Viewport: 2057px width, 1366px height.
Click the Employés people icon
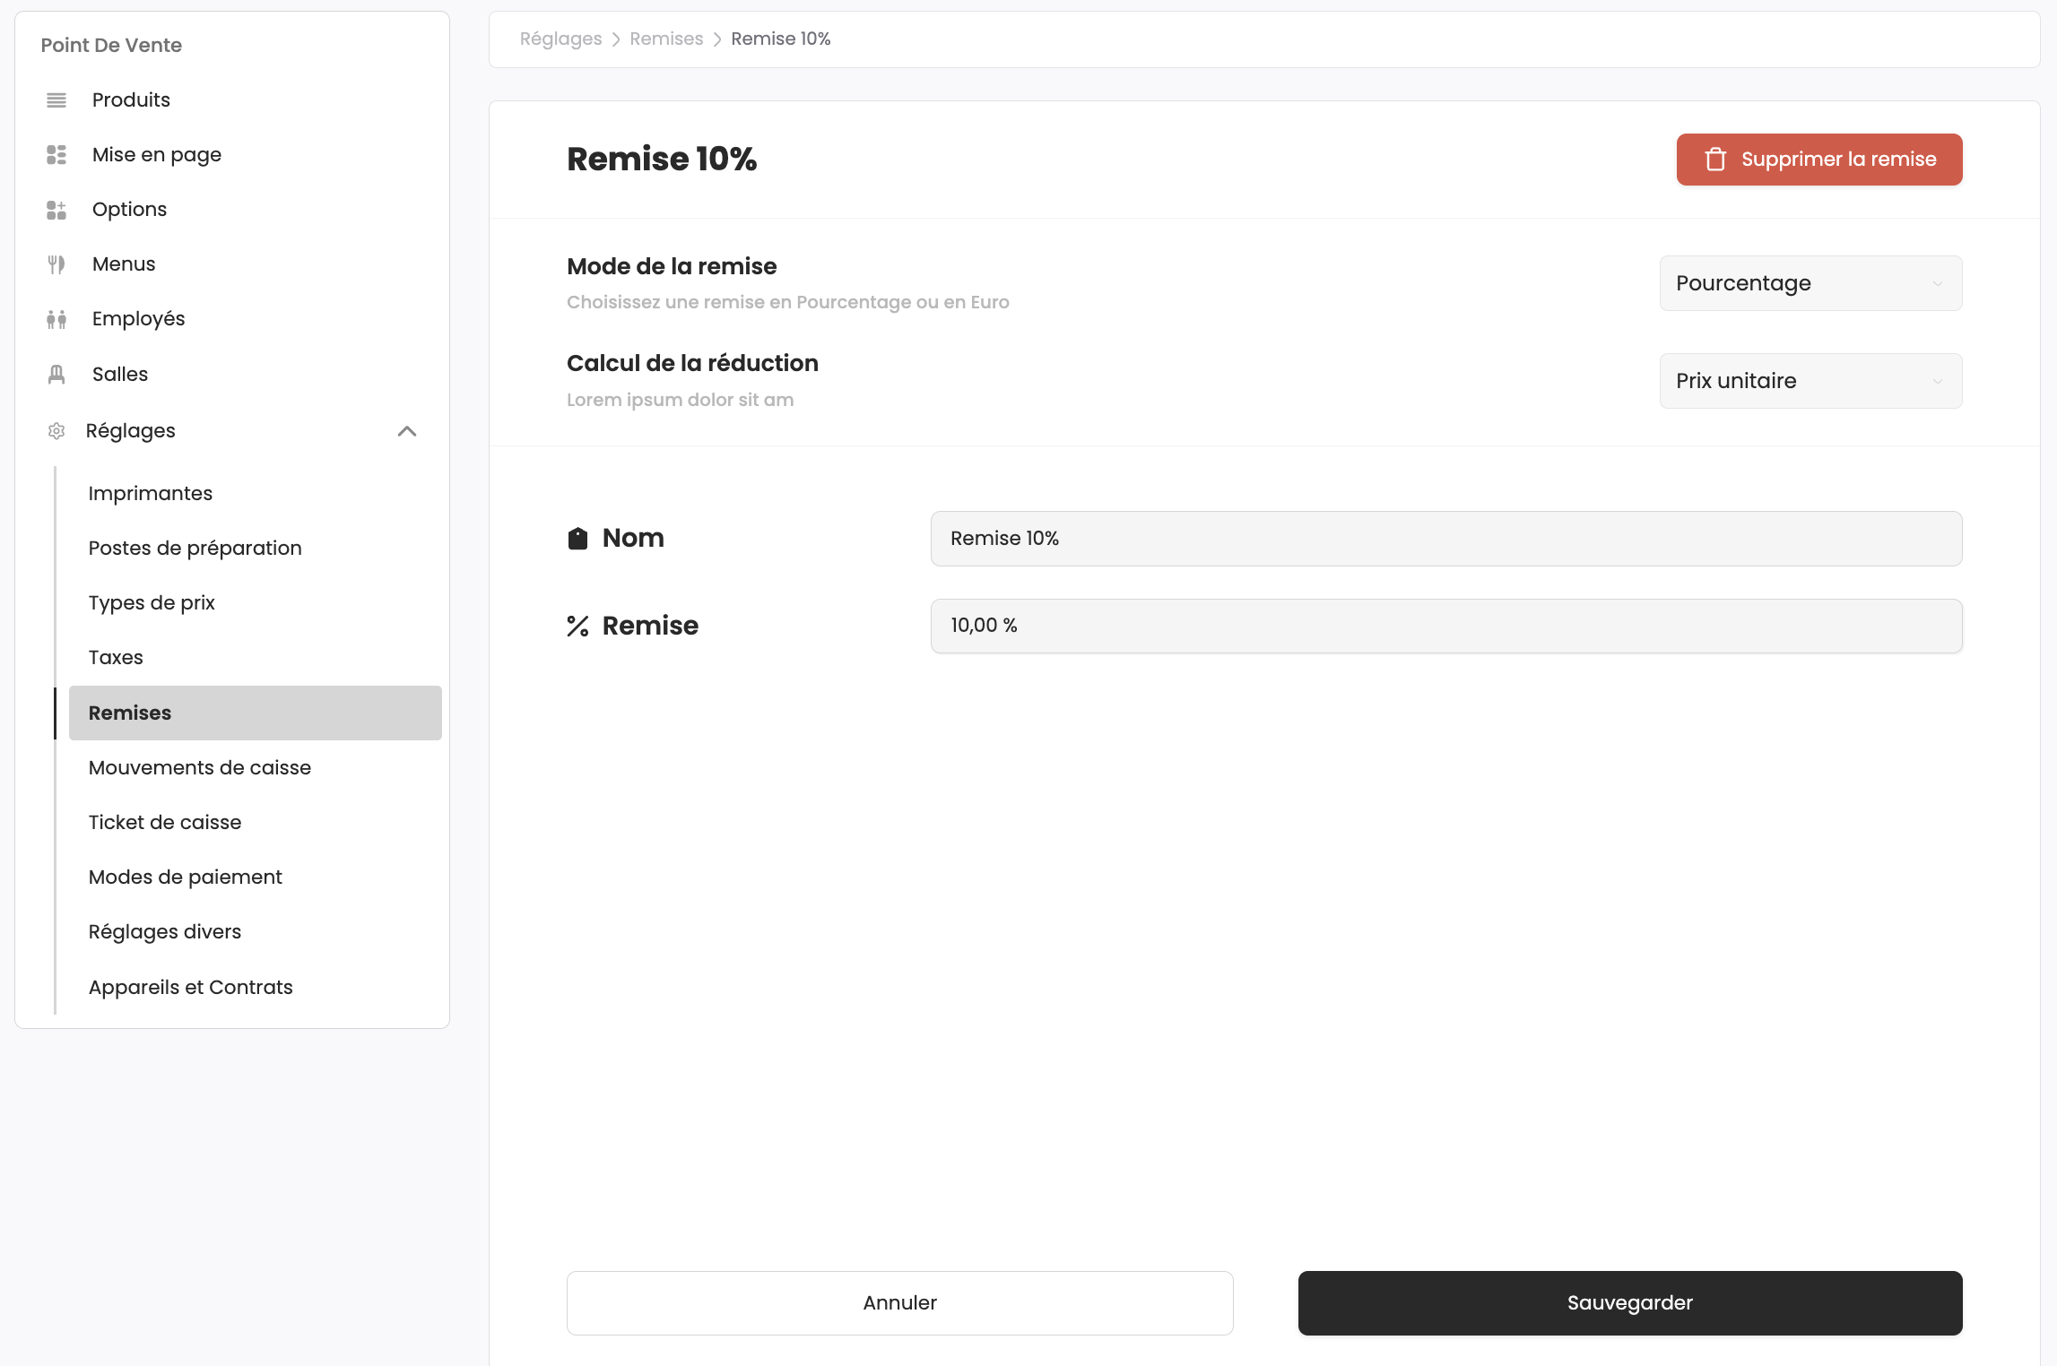click(x=56, y=318)
